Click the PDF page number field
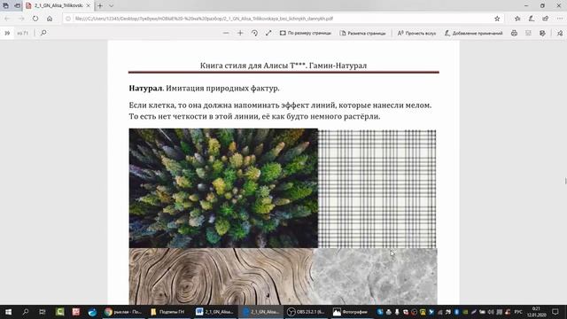Screen dimensions: 567x319 pyautogui.click(x=7, y=33)
